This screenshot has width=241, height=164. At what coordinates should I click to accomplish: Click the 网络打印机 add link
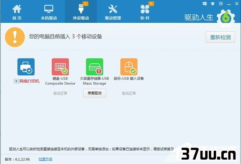tap(27, 81)
